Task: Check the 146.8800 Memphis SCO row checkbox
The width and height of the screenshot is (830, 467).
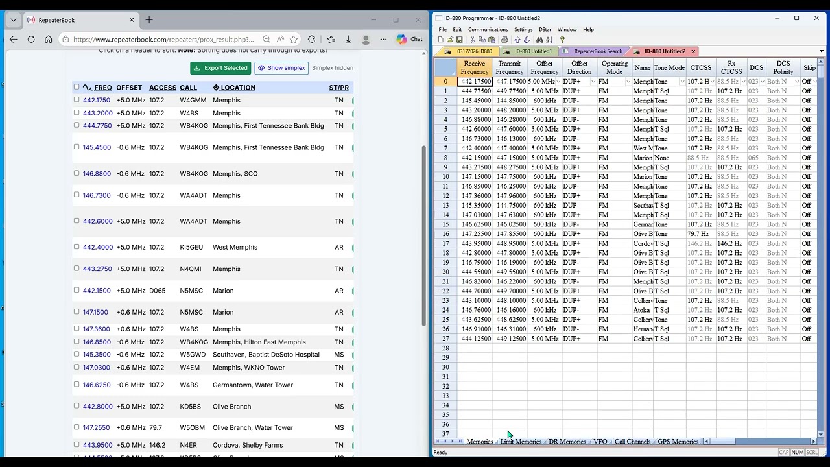Action: (x=77, y=173)
